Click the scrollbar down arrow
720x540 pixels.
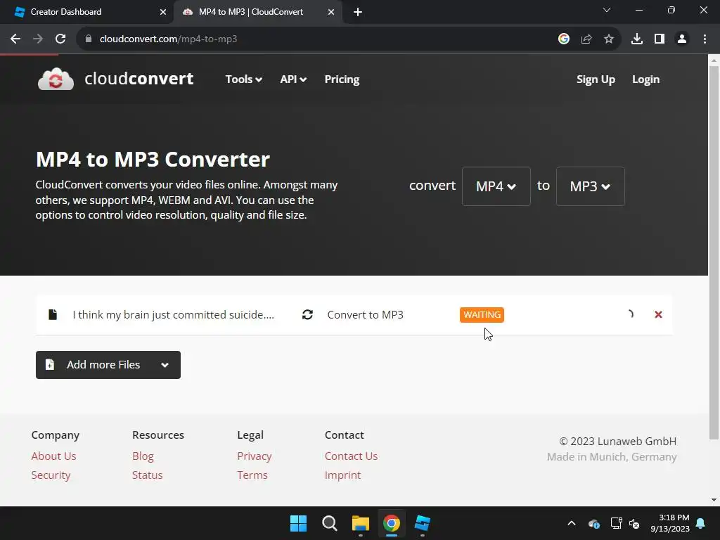(x=714, y=500)
